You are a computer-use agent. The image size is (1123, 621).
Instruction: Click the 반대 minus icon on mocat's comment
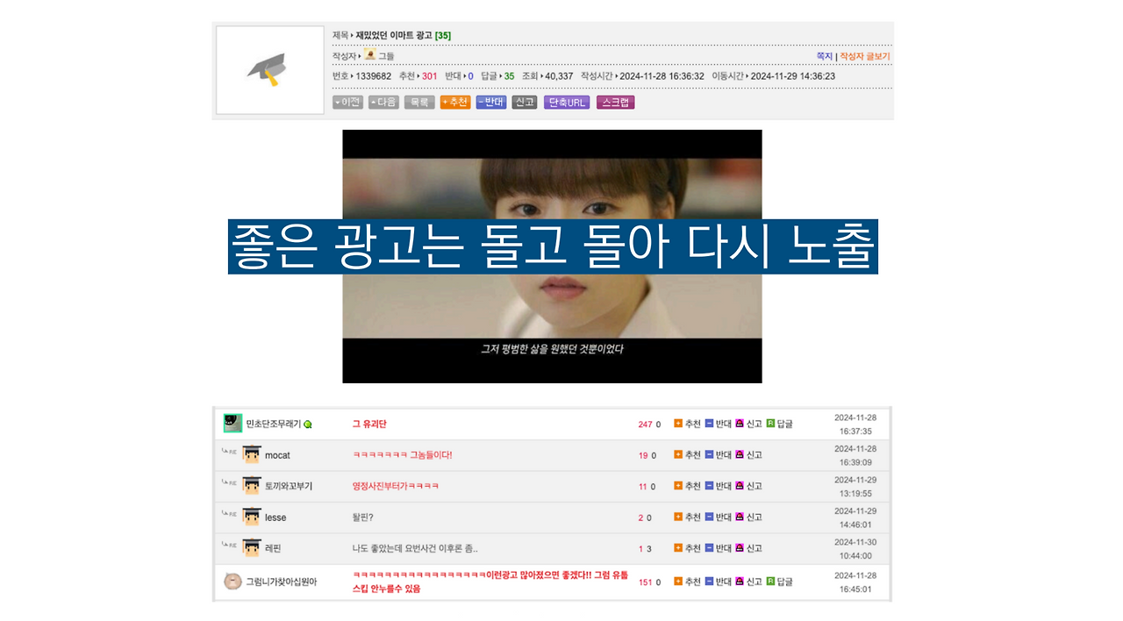[x=708, y=453]
